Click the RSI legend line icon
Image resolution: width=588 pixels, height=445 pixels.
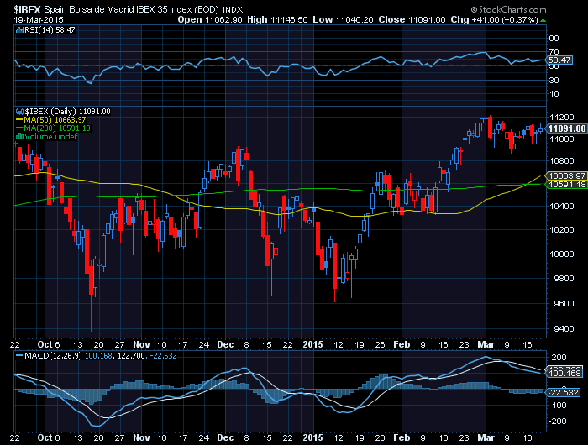[x=19, y=30]
